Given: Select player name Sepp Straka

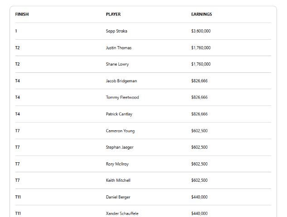Looking at the screenshot, I should (117, 31).
